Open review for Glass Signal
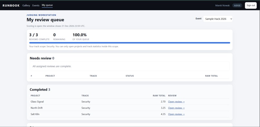This screenshot has height=127, width=260. (176, 102)
